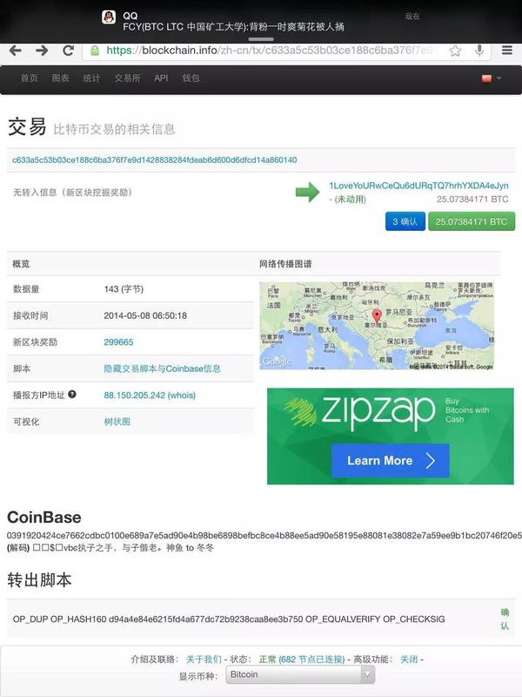Screen dimensions: 522x697
Task: Open the 统计 nav item
Action: [91, 78]
